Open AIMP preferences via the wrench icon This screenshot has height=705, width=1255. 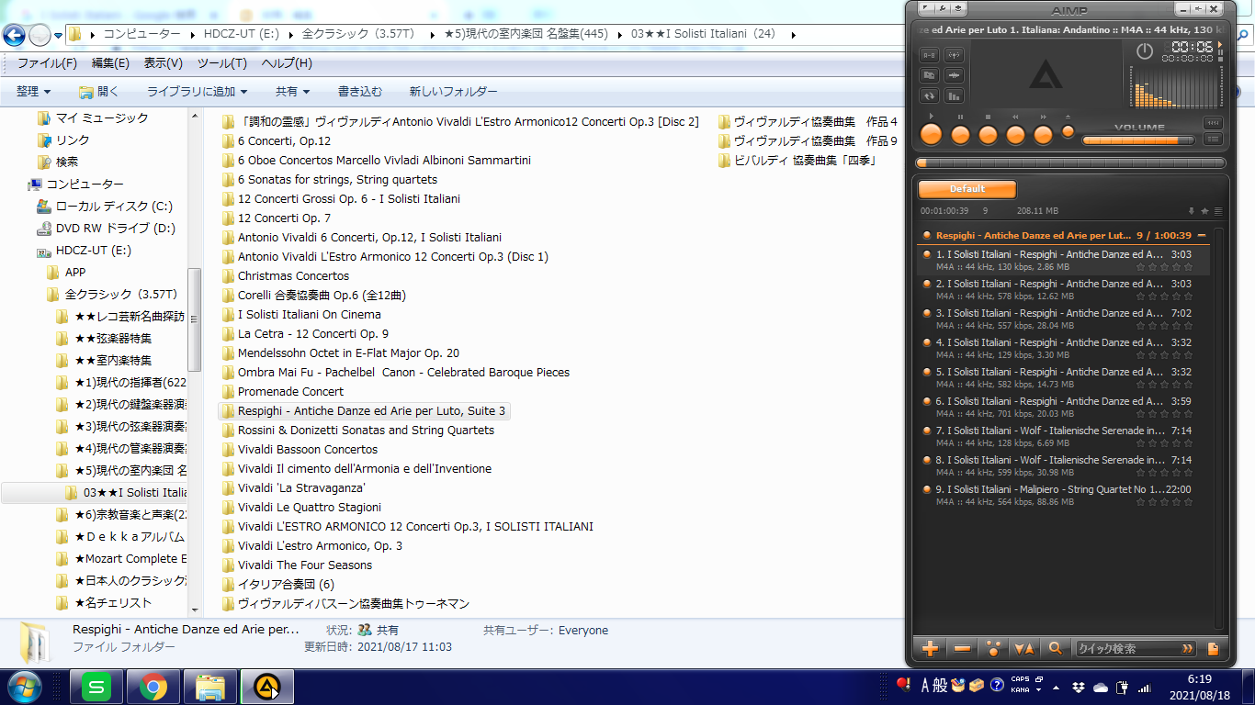pos(943,8)
